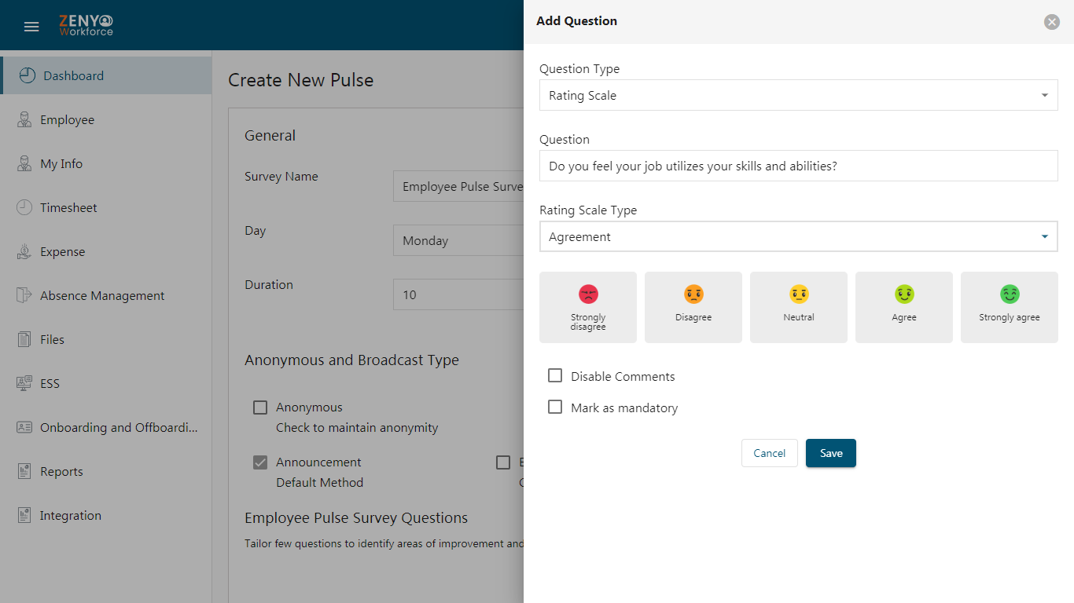Click the 'Add Question' panel title
The image size is (1074, 603).
[576, 21]
